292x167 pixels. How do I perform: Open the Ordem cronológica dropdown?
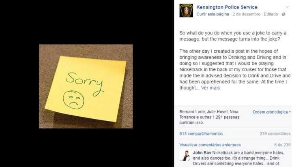[x=271, y=112]
